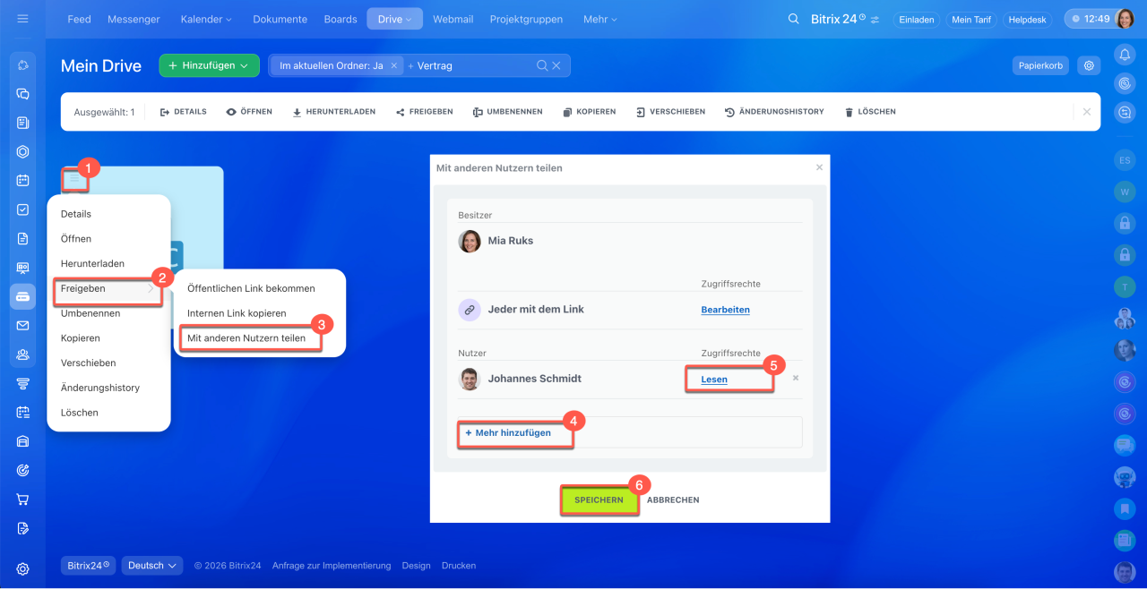This screenshot has height=589, width=1147.
Task: Open left sidebar settings gear at bottom
Action: click(22, 568)
